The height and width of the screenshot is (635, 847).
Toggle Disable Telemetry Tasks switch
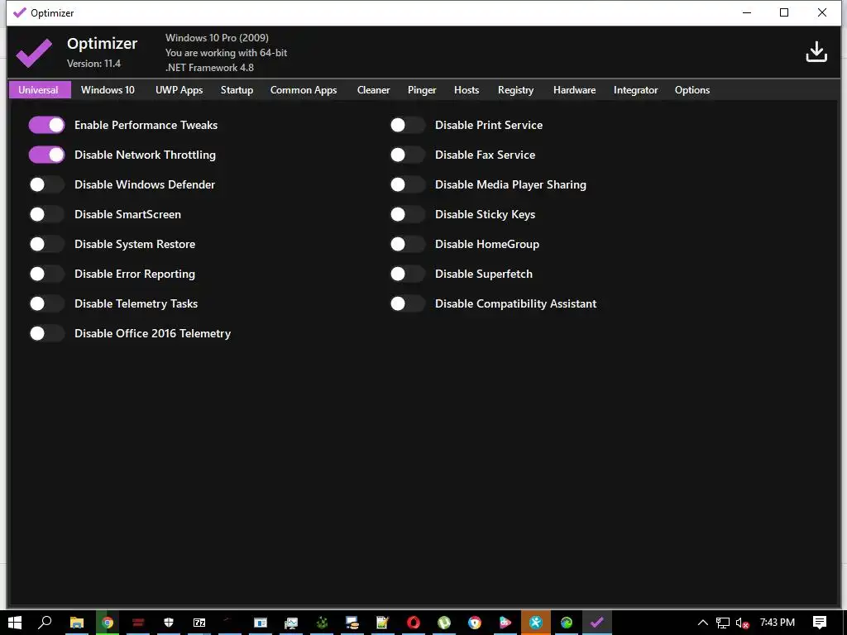tap(47, 303)
